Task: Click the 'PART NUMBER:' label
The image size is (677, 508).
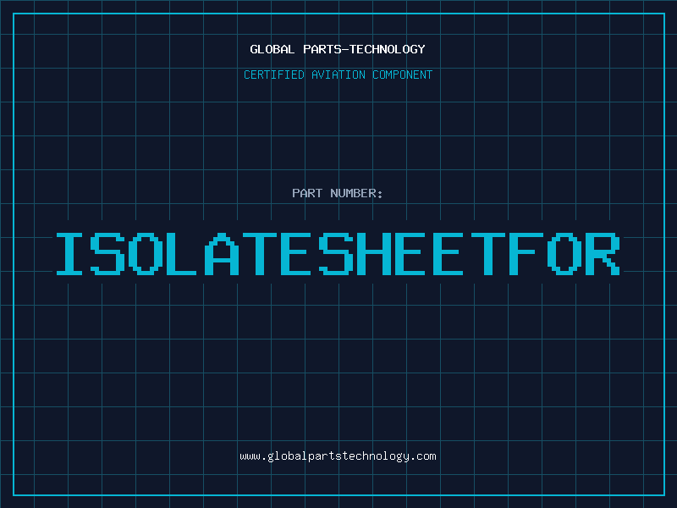Action: pos(338,193)
